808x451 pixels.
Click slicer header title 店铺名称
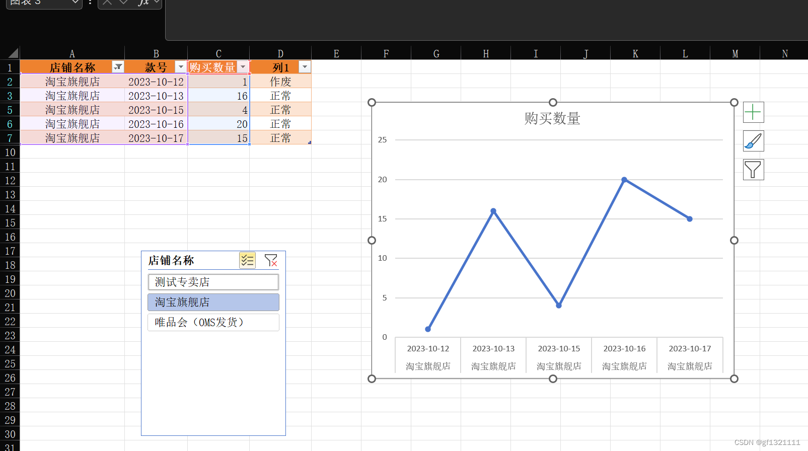171,260
